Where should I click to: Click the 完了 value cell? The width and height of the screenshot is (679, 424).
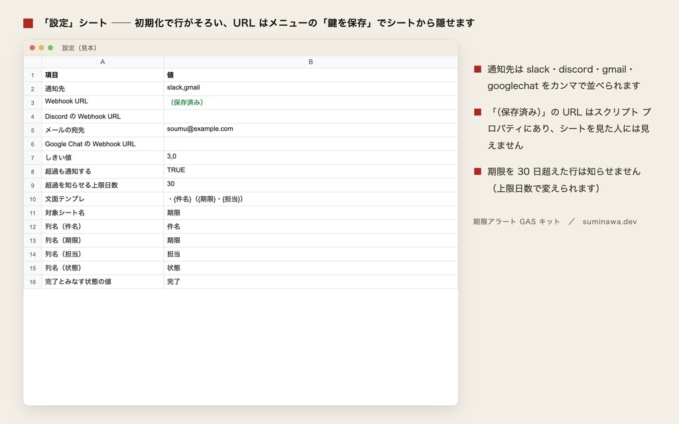click(x=310, y=282)
